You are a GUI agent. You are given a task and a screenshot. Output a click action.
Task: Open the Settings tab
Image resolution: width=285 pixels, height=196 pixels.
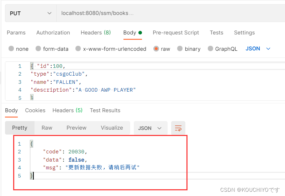(x=244, y=33)
